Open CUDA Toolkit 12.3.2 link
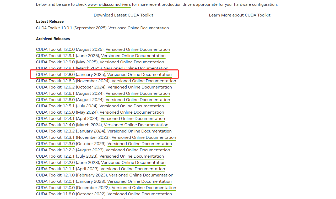The width and height of the screenshot is (336, 199). (55, 131)
